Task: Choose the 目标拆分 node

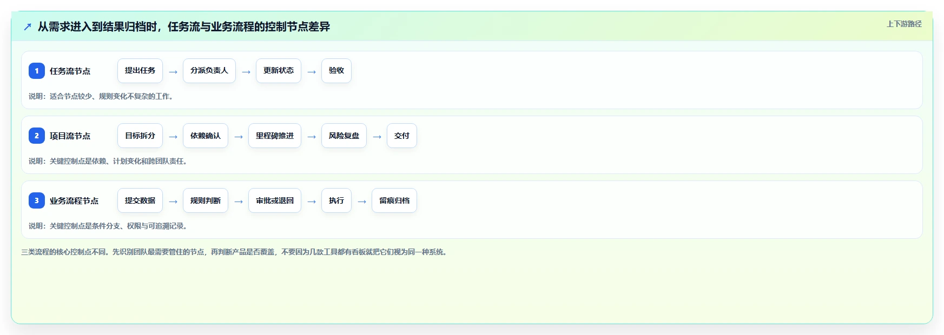Action: point(140,136)
